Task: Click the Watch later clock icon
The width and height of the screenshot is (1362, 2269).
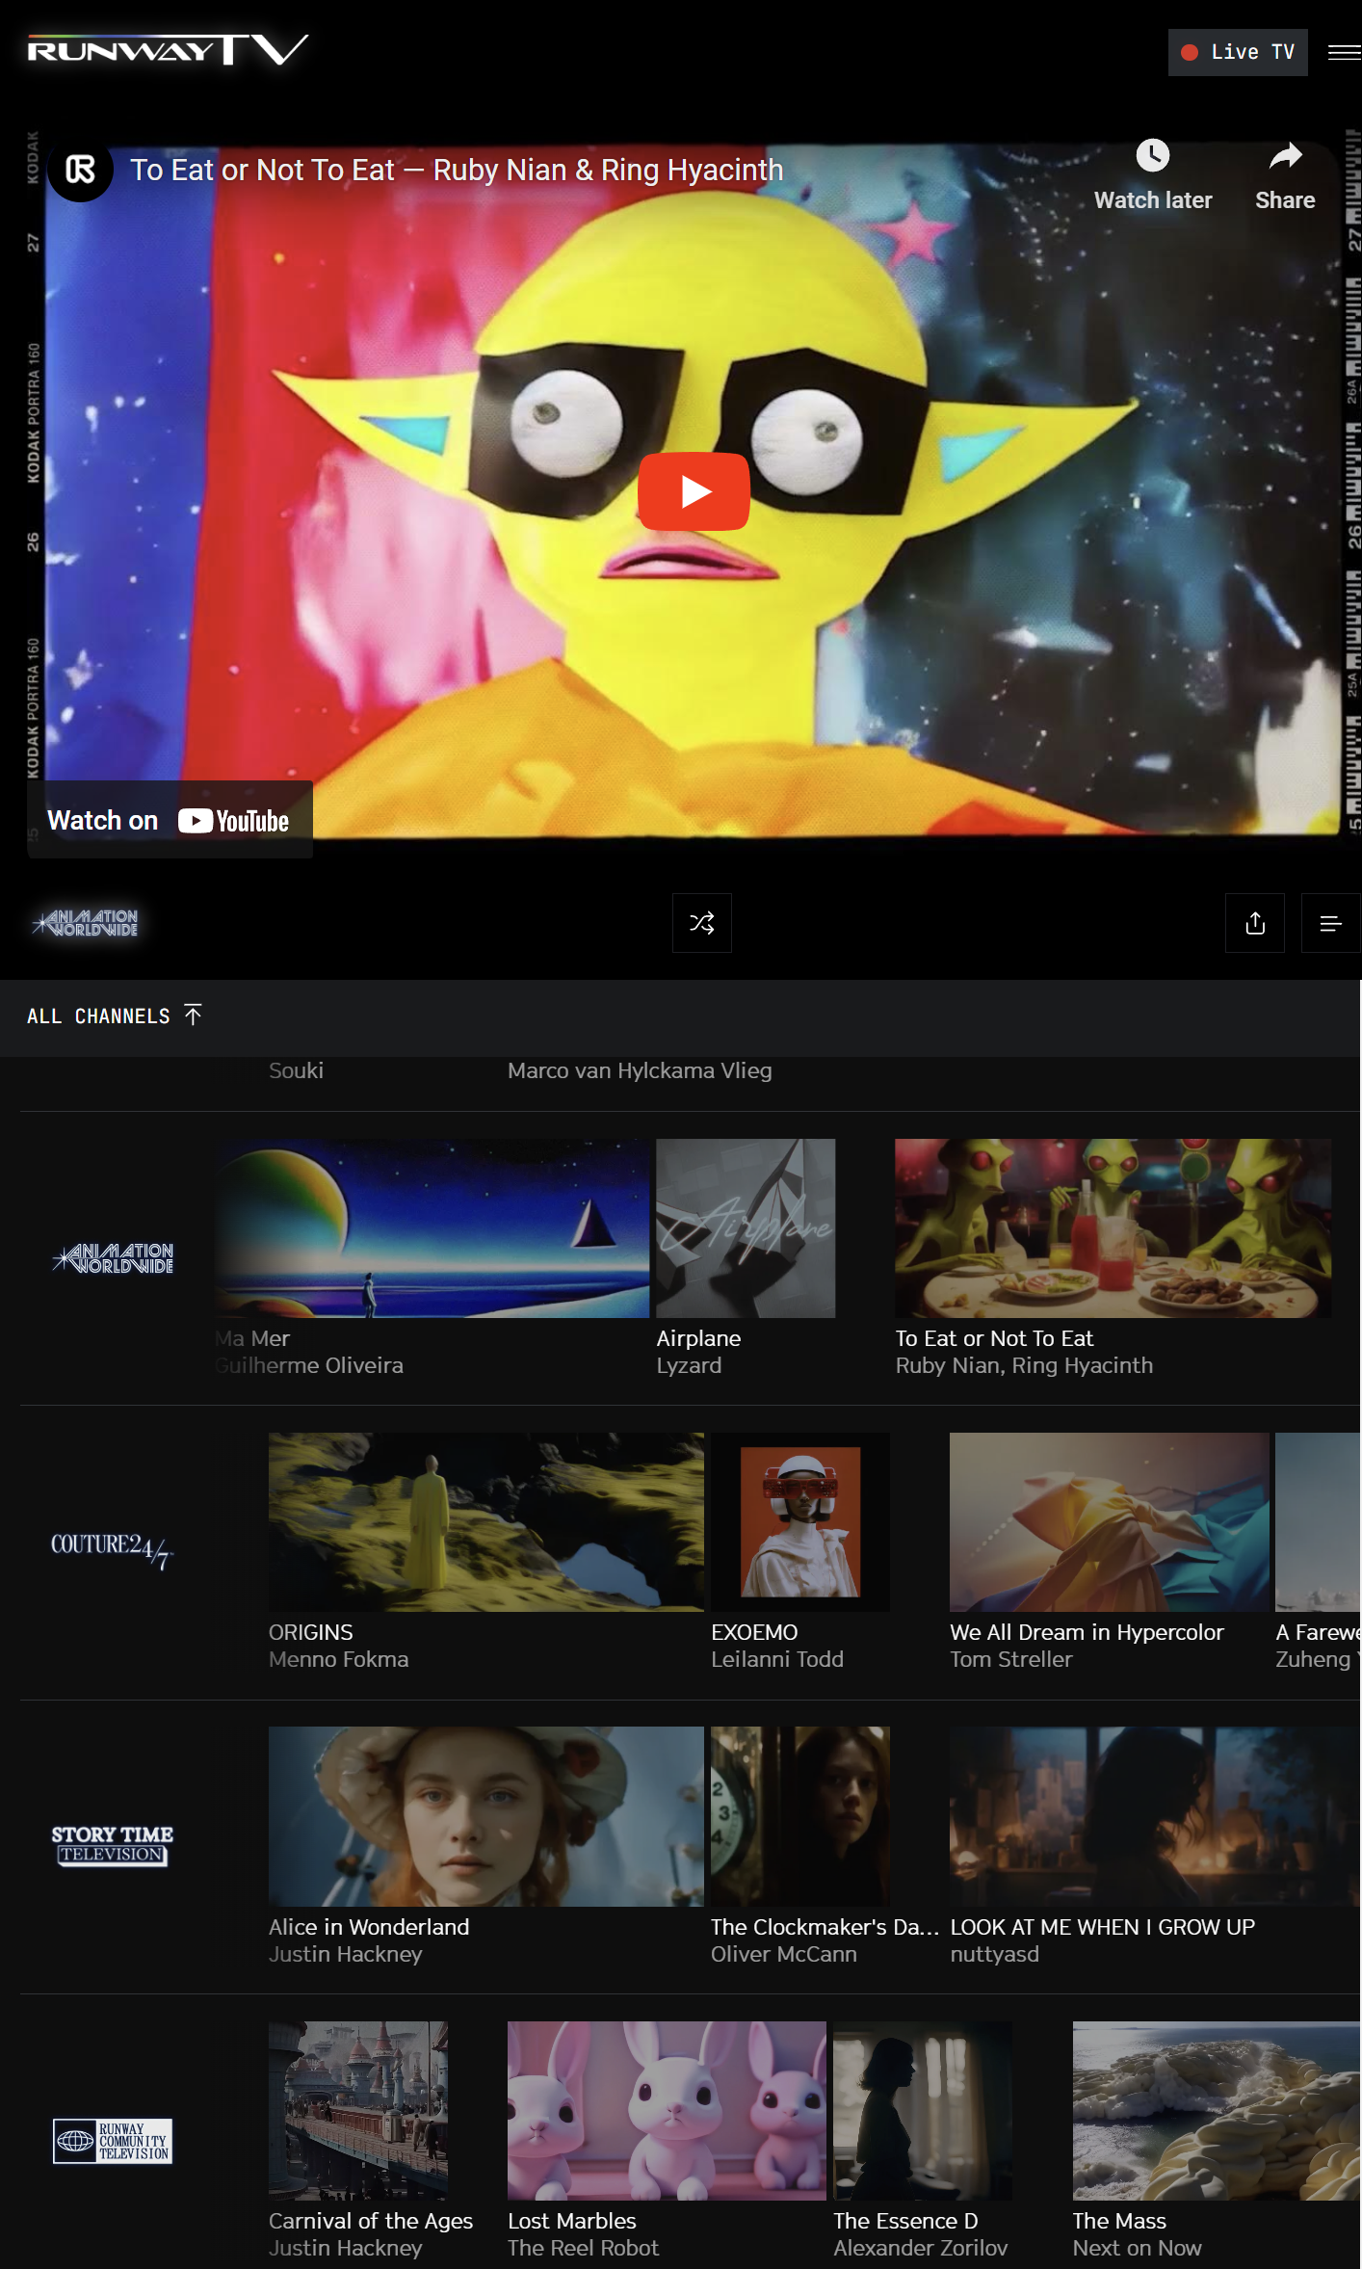Action: pos(1153,155)
